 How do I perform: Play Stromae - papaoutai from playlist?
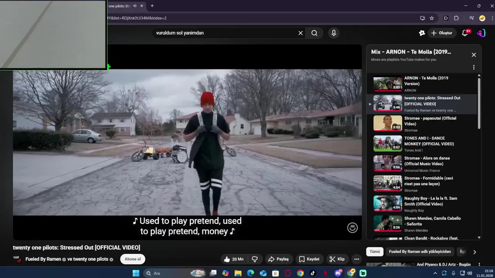click(422, 124)
